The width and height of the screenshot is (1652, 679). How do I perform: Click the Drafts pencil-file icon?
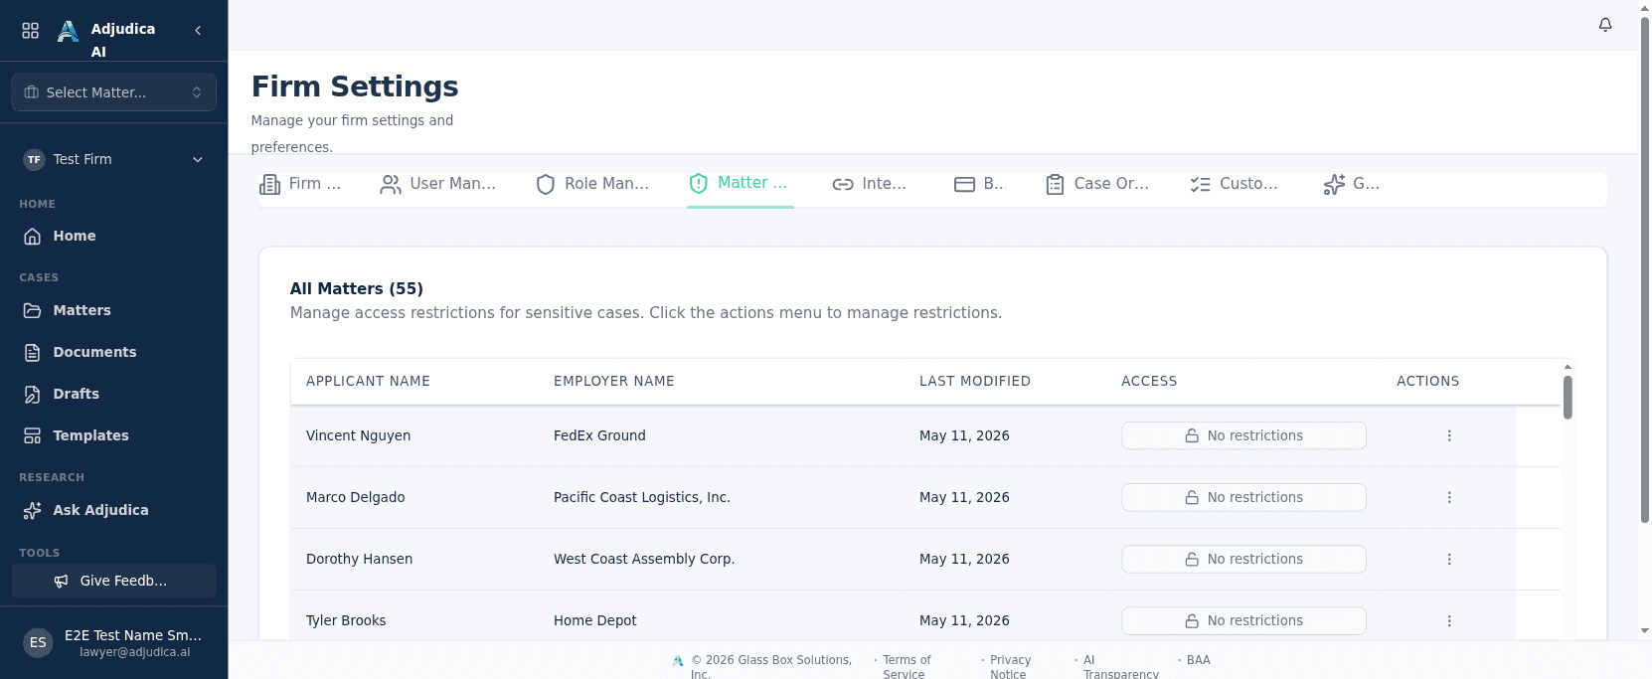33,394
